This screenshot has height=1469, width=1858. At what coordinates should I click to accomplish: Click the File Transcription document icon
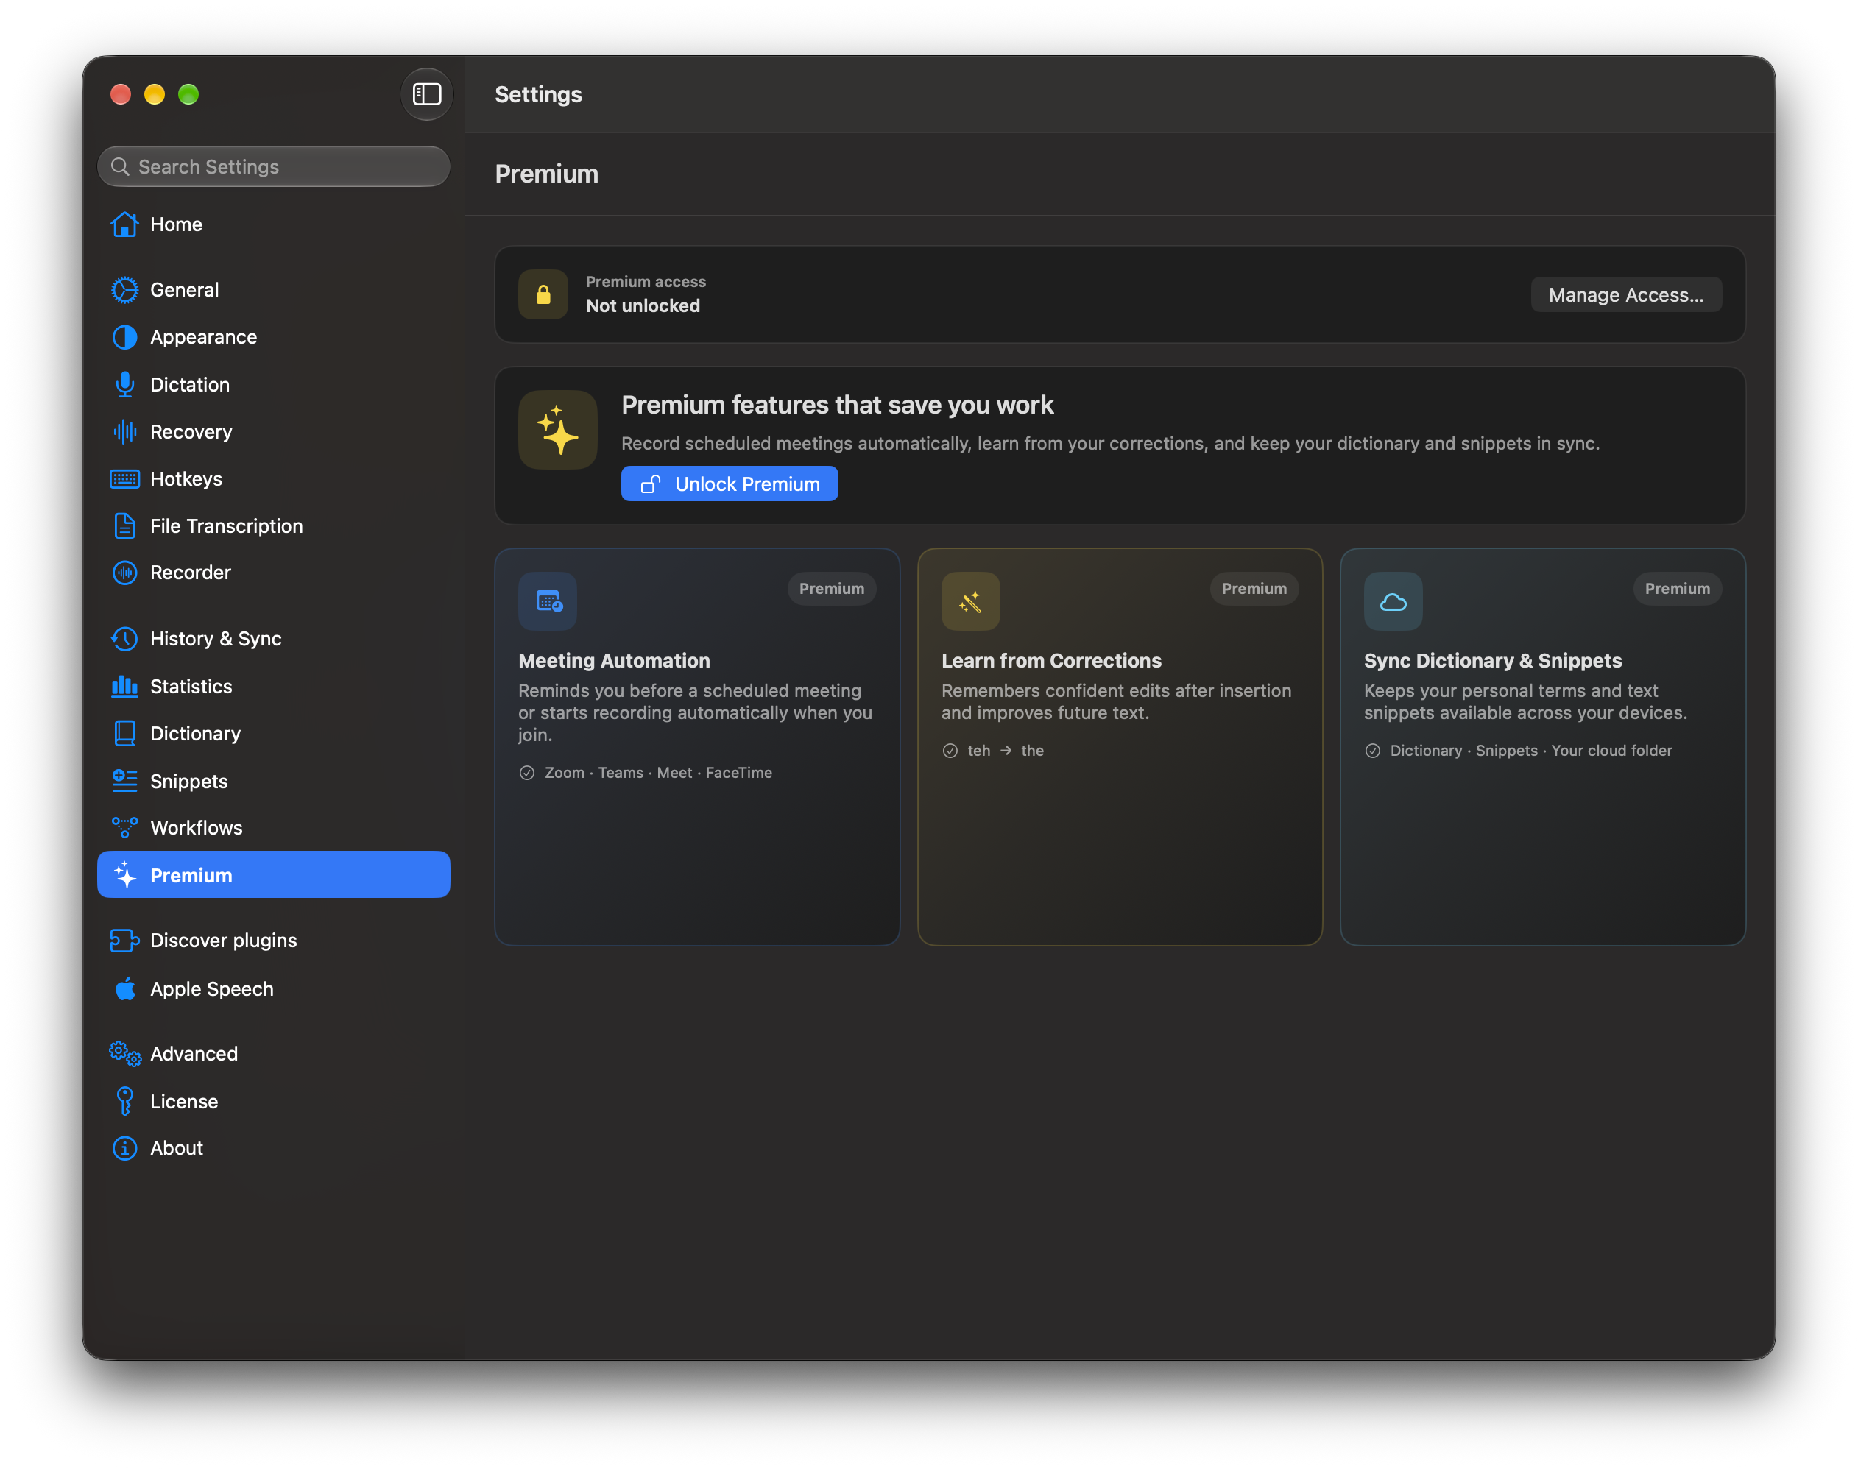coord(124,525)
